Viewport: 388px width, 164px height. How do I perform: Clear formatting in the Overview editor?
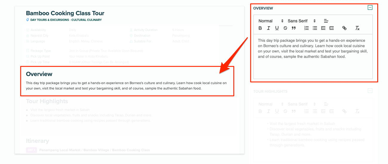point(357,28)
